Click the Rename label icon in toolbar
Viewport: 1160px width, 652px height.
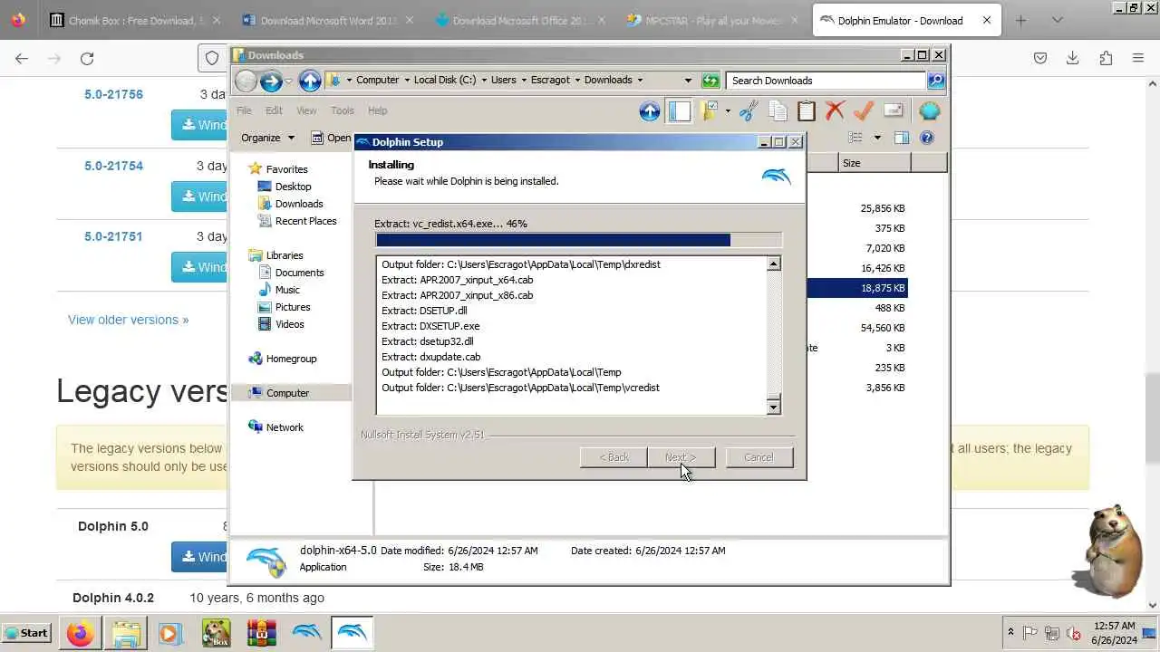[894, 110]
